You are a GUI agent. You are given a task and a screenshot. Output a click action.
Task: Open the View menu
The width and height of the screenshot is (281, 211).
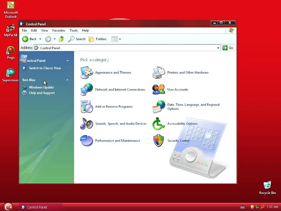[x=44, y=30]
